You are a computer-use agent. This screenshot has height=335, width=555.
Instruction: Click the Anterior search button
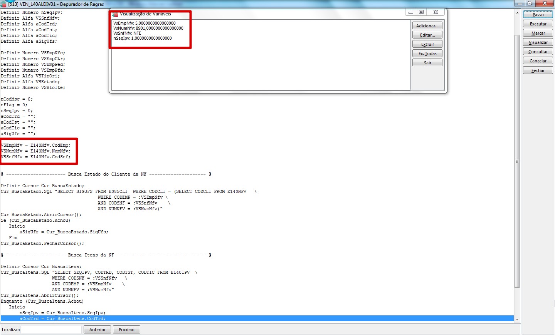point(97,330)
